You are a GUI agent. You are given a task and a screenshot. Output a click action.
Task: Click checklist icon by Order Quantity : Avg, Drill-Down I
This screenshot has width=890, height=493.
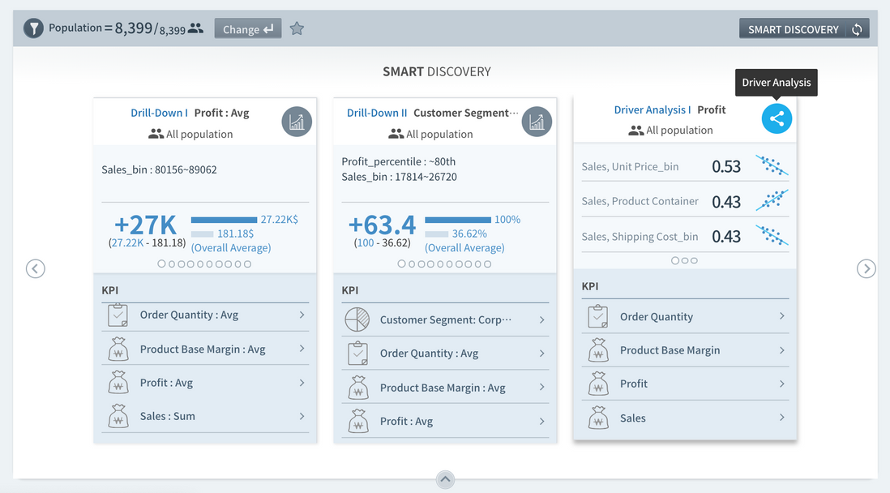click(118, 315)
